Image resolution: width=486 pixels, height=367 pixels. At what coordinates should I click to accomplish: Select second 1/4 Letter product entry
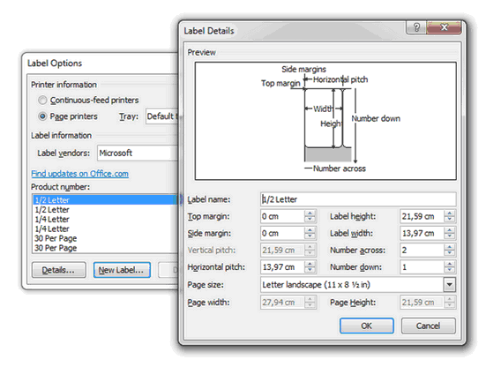[52, 228]
